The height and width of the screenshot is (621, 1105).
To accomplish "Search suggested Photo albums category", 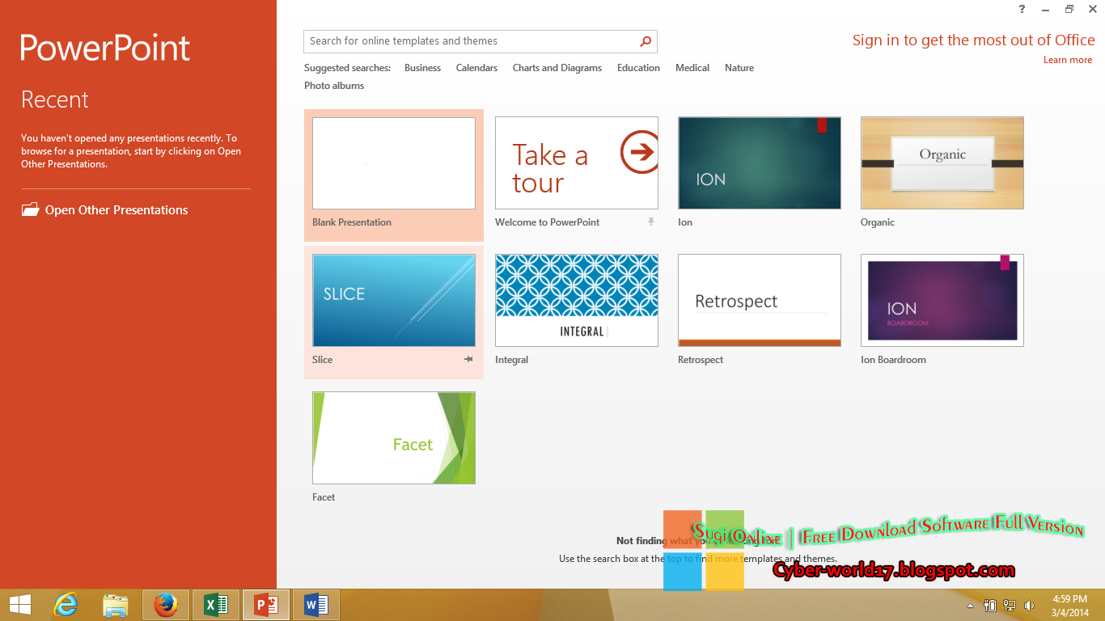I will [x=334, y=86].
